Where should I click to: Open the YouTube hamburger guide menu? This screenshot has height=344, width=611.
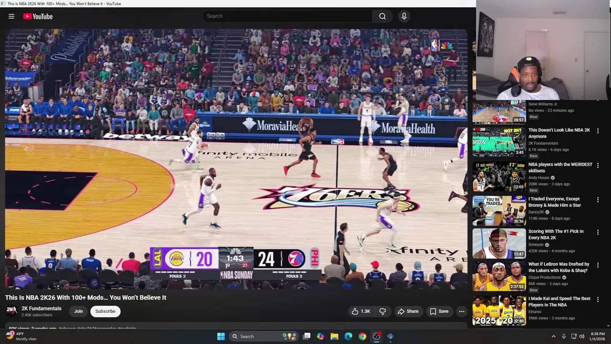click(x=11, y=16)
